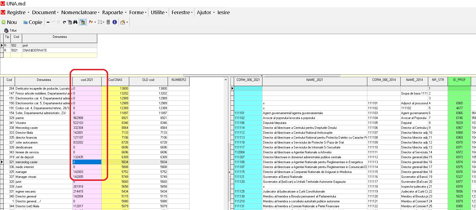Click the Copie button

click(32, 22)
